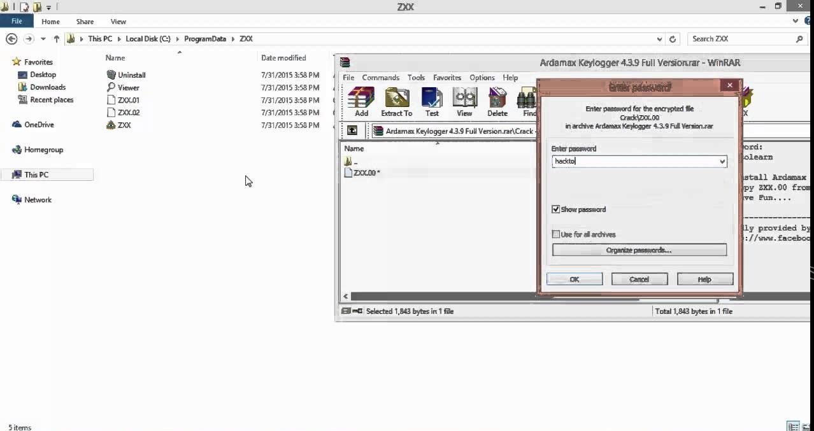Click the quick access New folder icon
The image size is (814, 431).
click(x=38, y=7)
